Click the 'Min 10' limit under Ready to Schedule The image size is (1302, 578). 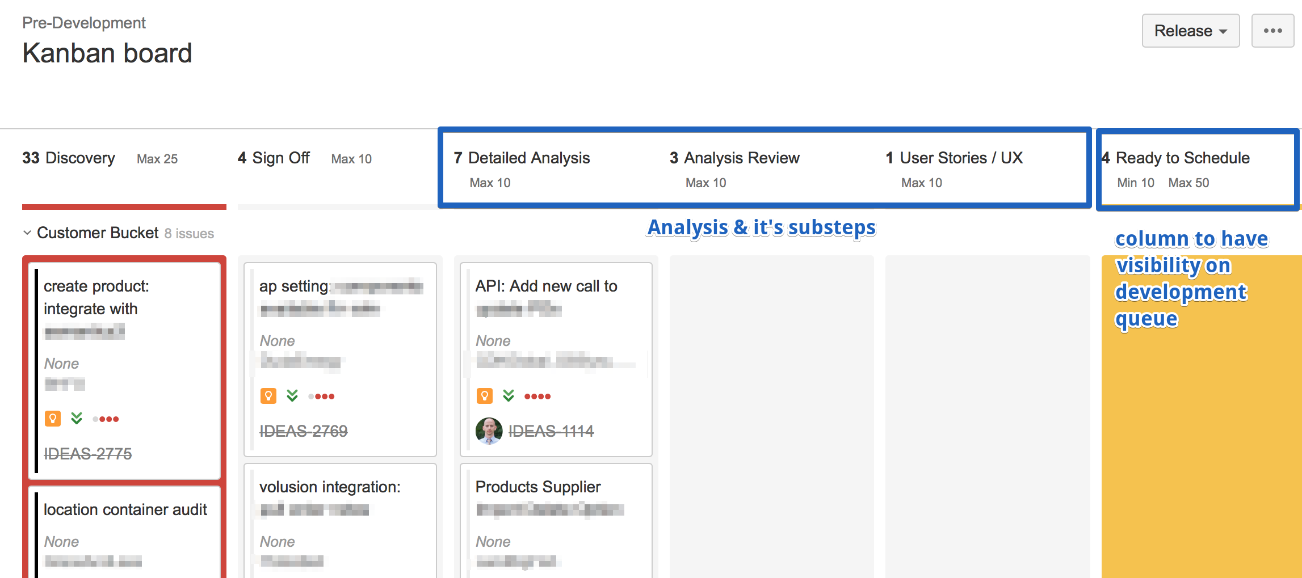[x=1136, y=183]
